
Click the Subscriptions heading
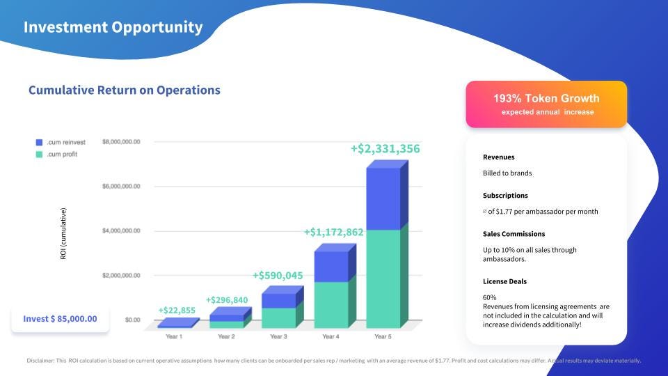(505, 195)
